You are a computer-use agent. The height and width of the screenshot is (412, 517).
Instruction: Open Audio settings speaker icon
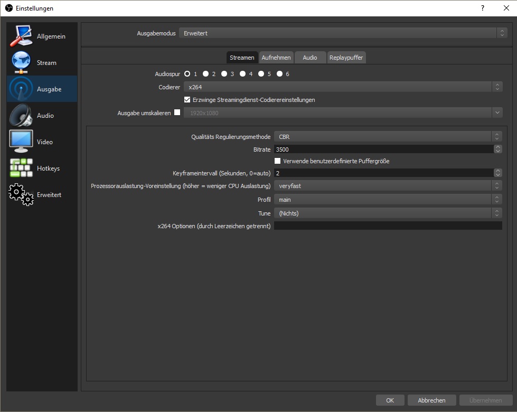click(21, 116)
